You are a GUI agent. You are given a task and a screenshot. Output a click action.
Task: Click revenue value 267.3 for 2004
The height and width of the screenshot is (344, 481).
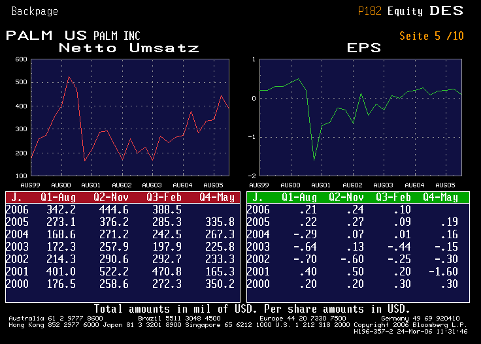pyautogui.click(x=220, y=234)
